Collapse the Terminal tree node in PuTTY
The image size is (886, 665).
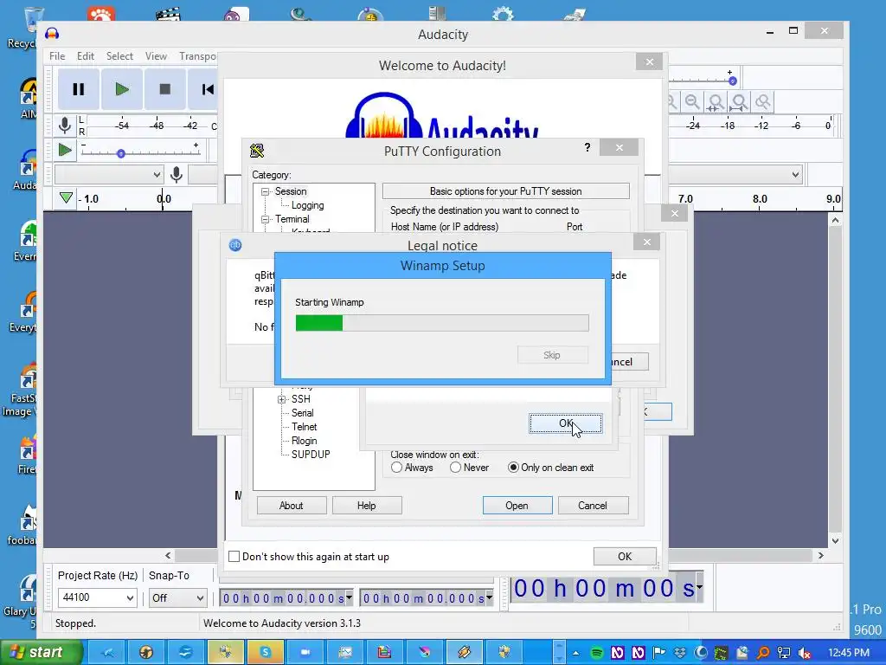(265, 219)
